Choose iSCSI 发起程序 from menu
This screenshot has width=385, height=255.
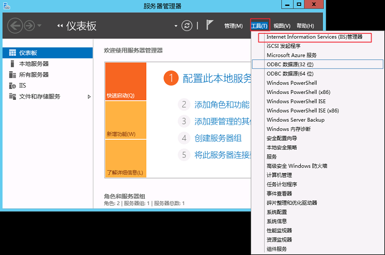(x=284, y=46)
